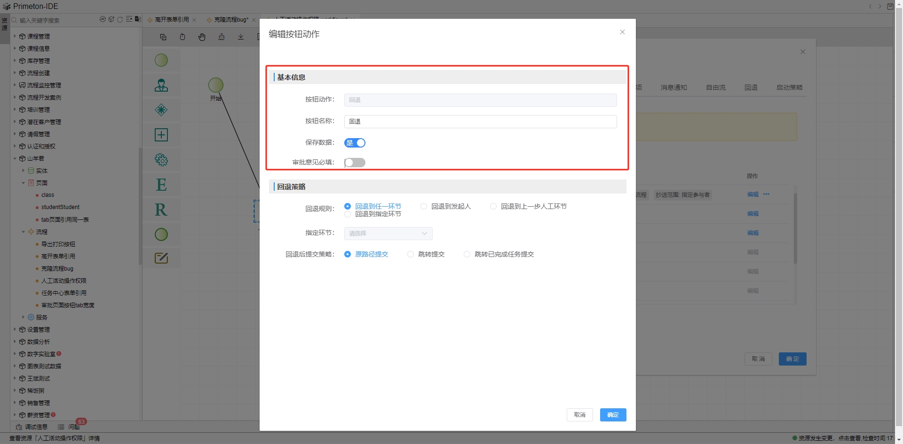Turn off the 保存数据 switch
The width and height of the screenshot is (903, 444).
[x=355, y=143]
